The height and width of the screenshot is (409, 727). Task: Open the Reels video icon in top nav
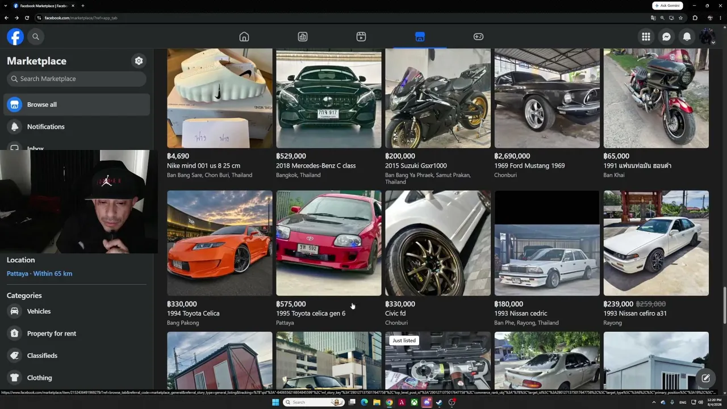(x=361, y=37)
